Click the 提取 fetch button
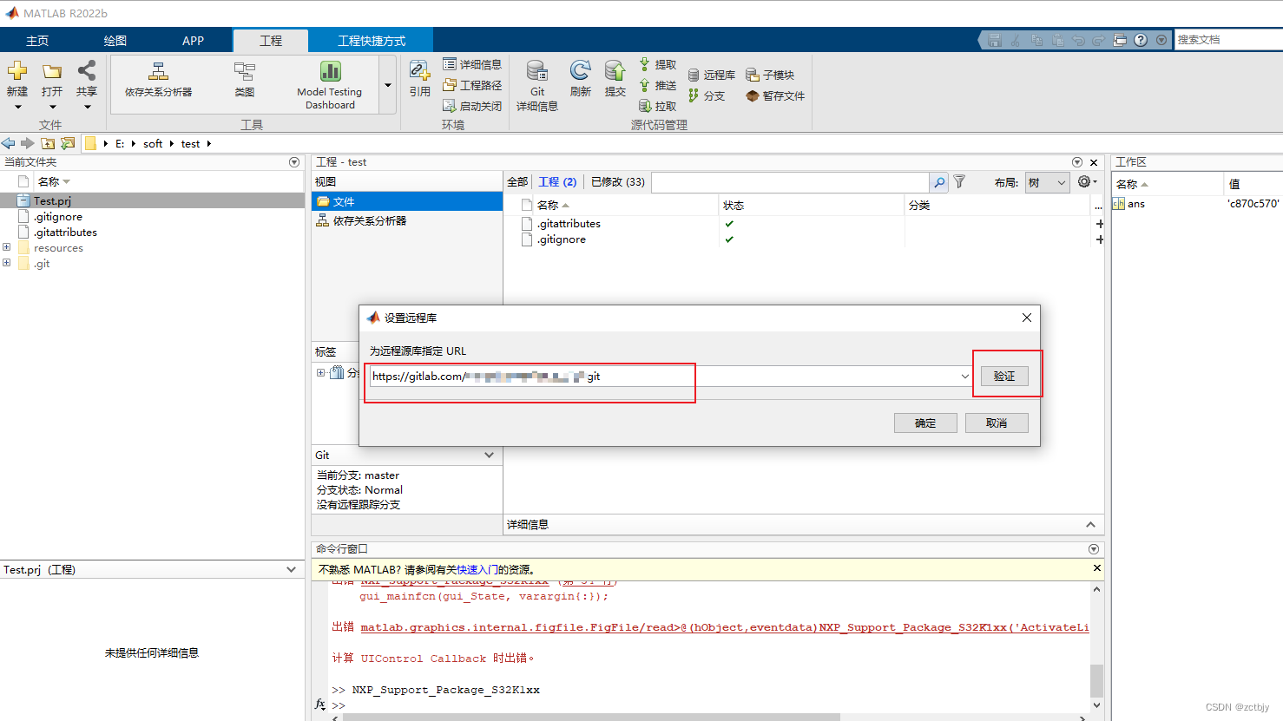The height and width of the screenshot is (721, 1283). (658, 64)
